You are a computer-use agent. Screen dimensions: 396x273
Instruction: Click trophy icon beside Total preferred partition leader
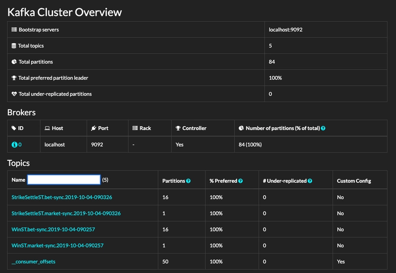tap(14, 78)
